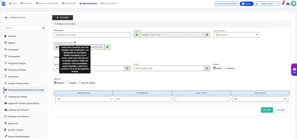Click the Agenda sidebar icon
Viewport: 297px width, 139px height.
(6, 43)
